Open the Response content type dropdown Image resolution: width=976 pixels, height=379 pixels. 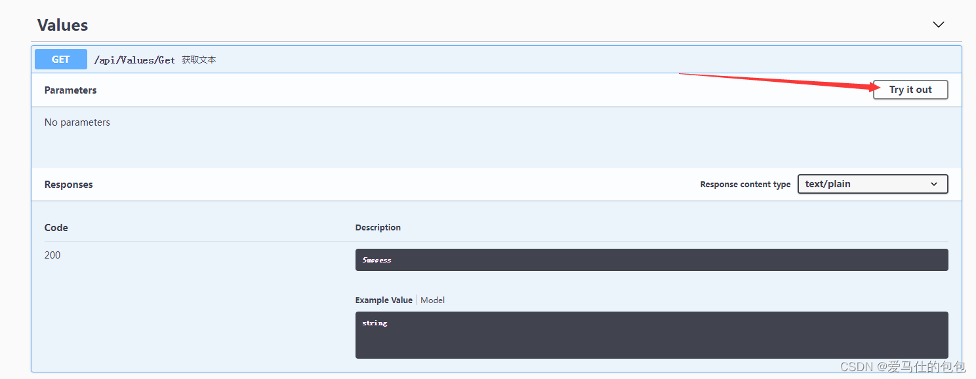(872, 184)
